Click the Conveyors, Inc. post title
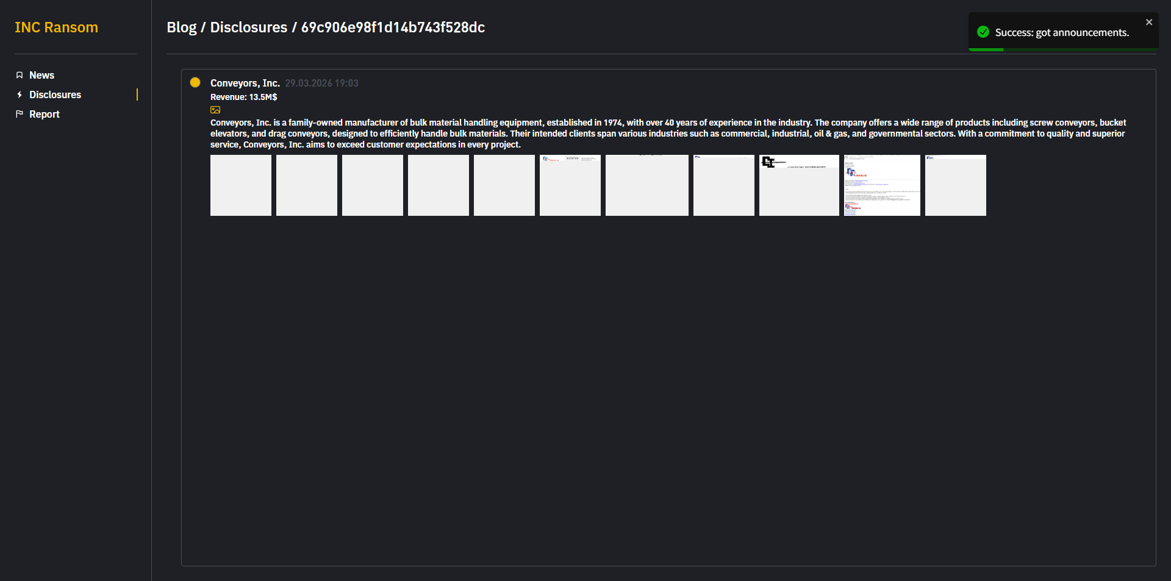The height and width of the screenshot is (581, 1171). click(x=245, y=83)
